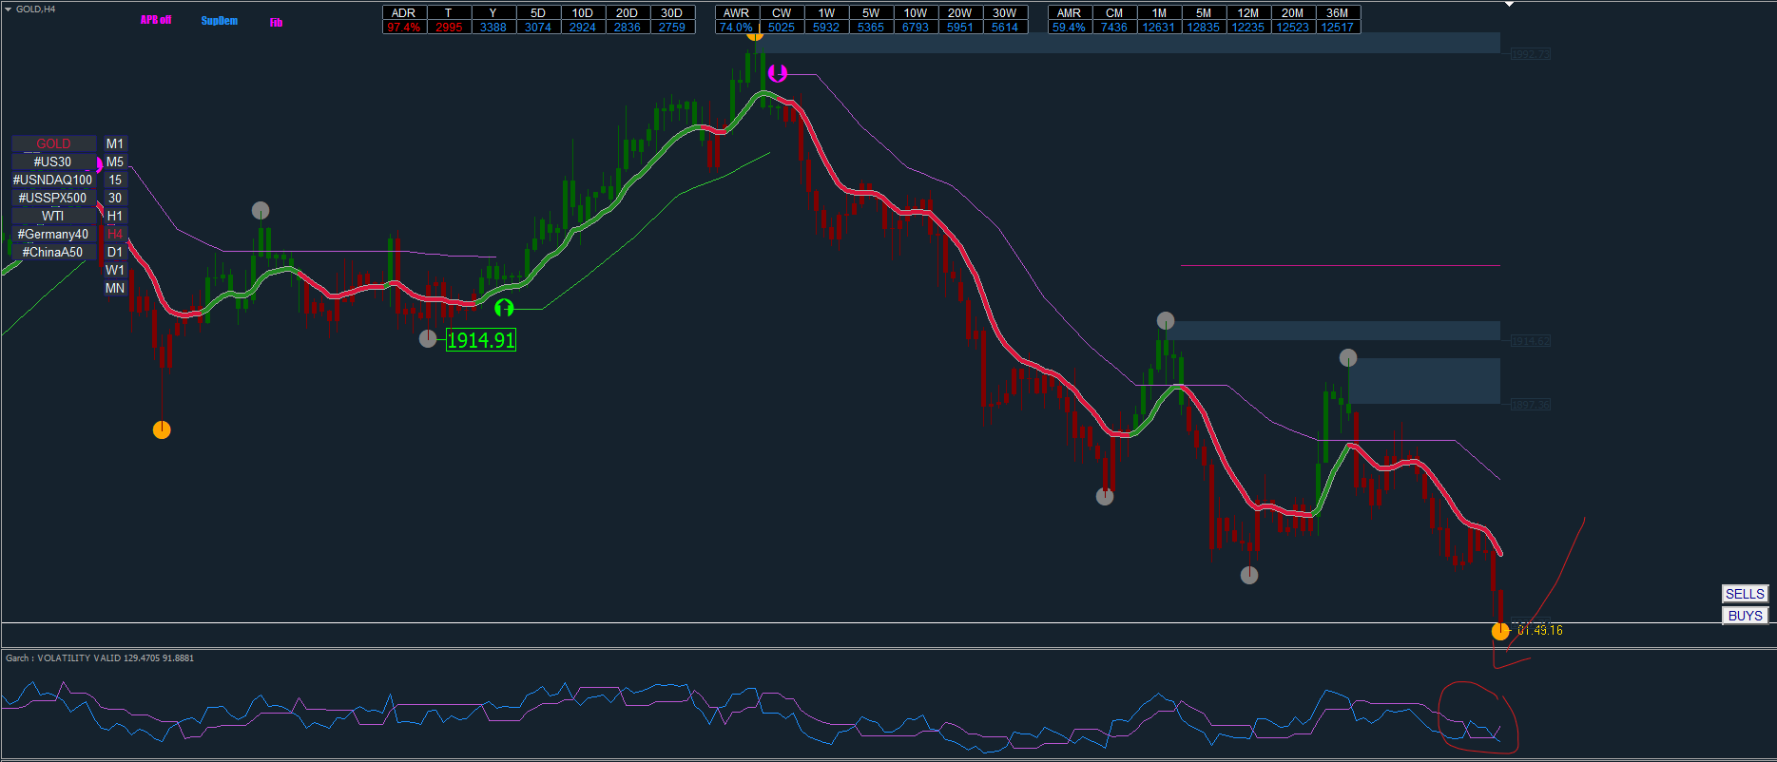Image resolution: width=1777 pixels, height=762 pixels.
Task: Open the #USSPX500 symbol
Action: (x=54, y=198)
